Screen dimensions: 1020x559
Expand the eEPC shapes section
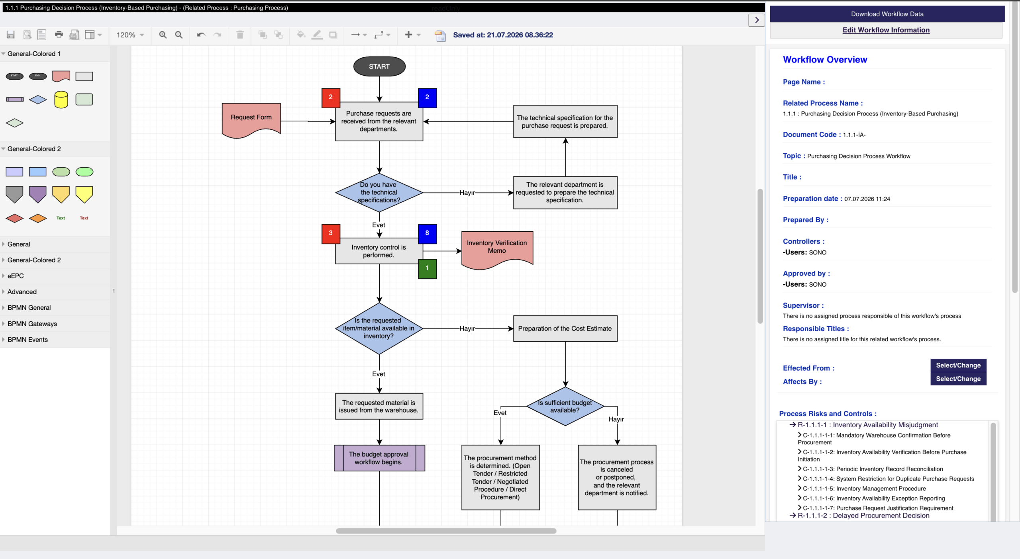click(x=55, y=276)
